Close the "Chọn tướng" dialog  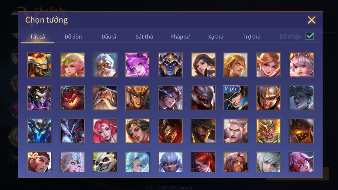click(312, 20)
